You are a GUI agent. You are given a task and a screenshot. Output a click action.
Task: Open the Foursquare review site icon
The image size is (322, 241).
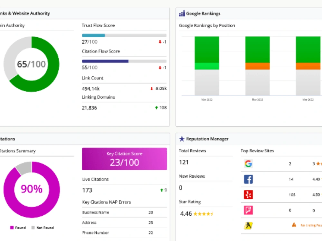pyautogui.click(x=248, y=210)
